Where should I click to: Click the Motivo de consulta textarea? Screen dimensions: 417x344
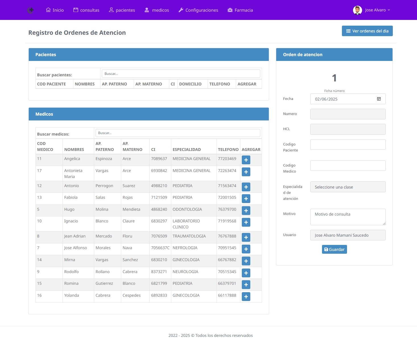348,217
